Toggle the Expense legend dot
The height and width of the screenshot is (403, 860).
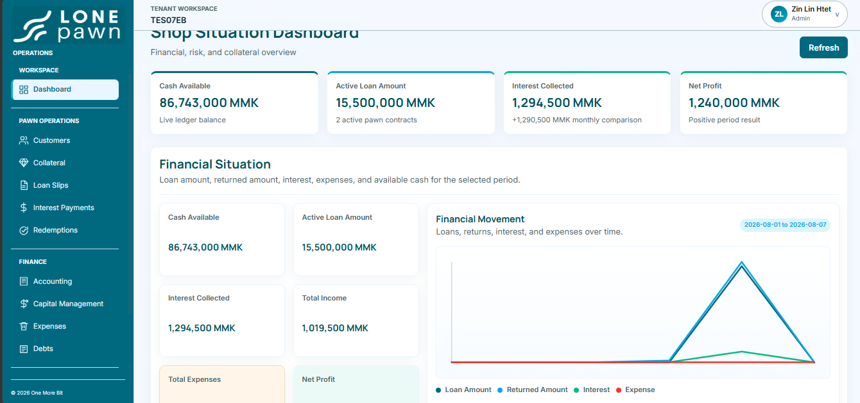[619, 390]
